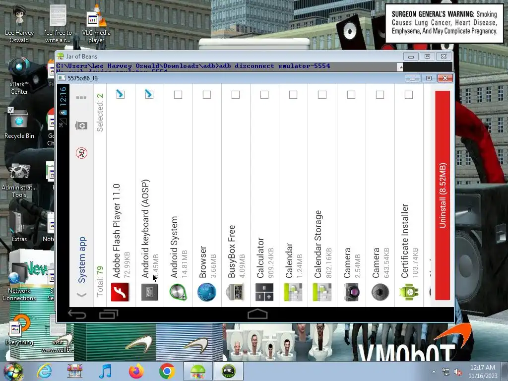Open VLC media player desktop shortcut

coord(96,24)
